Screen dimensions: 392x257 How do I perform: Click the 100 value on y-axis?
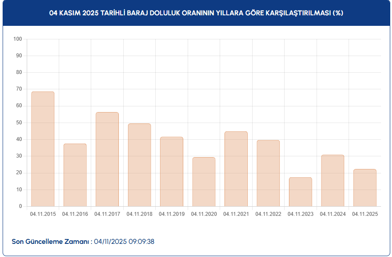[18, 39]
